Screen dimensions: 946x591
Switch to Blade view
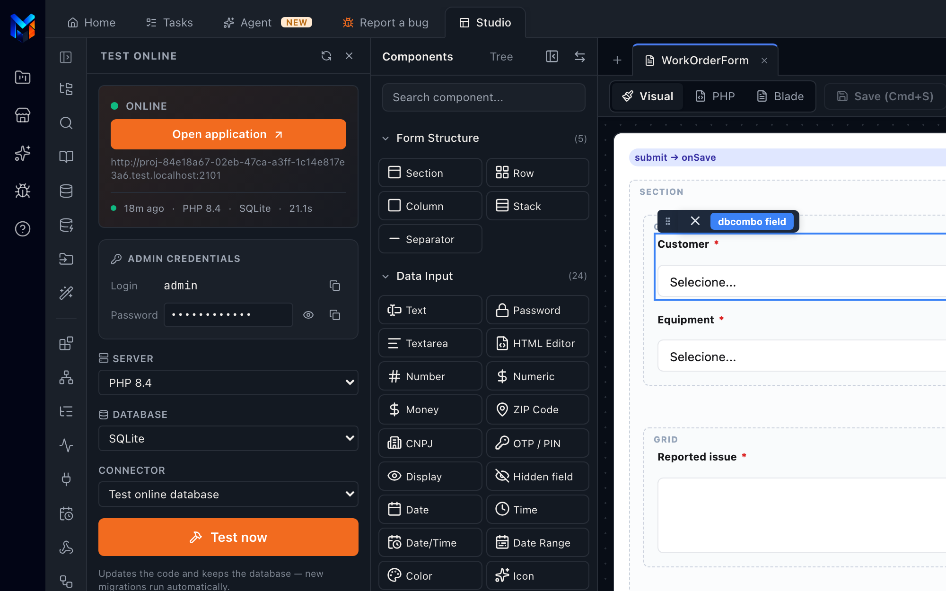click(780, 96)
